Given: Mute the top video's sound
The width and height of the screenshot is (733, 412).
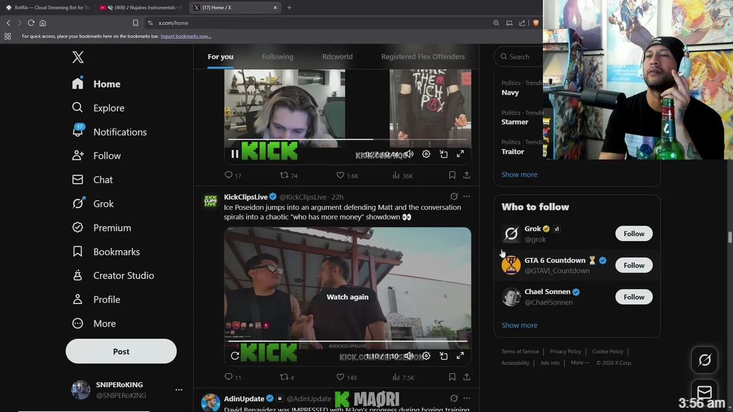Looking at the screenshot, I should pyautogui.click(x=409, y=154).
